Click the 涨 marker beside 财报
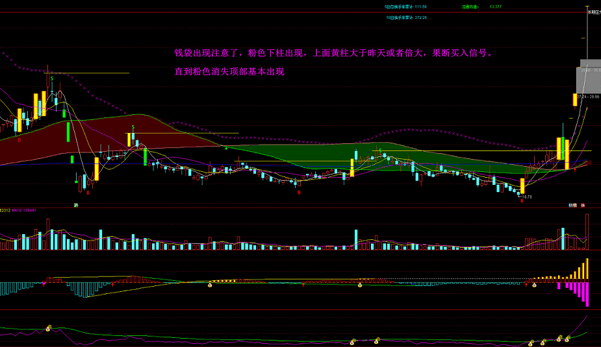The image size is (601, 347). coord(583,206)
